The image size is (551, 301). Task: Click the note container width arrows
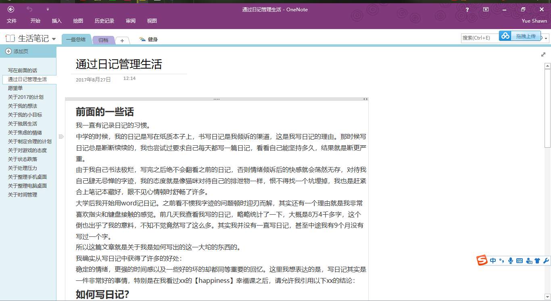tap(365, 99)
